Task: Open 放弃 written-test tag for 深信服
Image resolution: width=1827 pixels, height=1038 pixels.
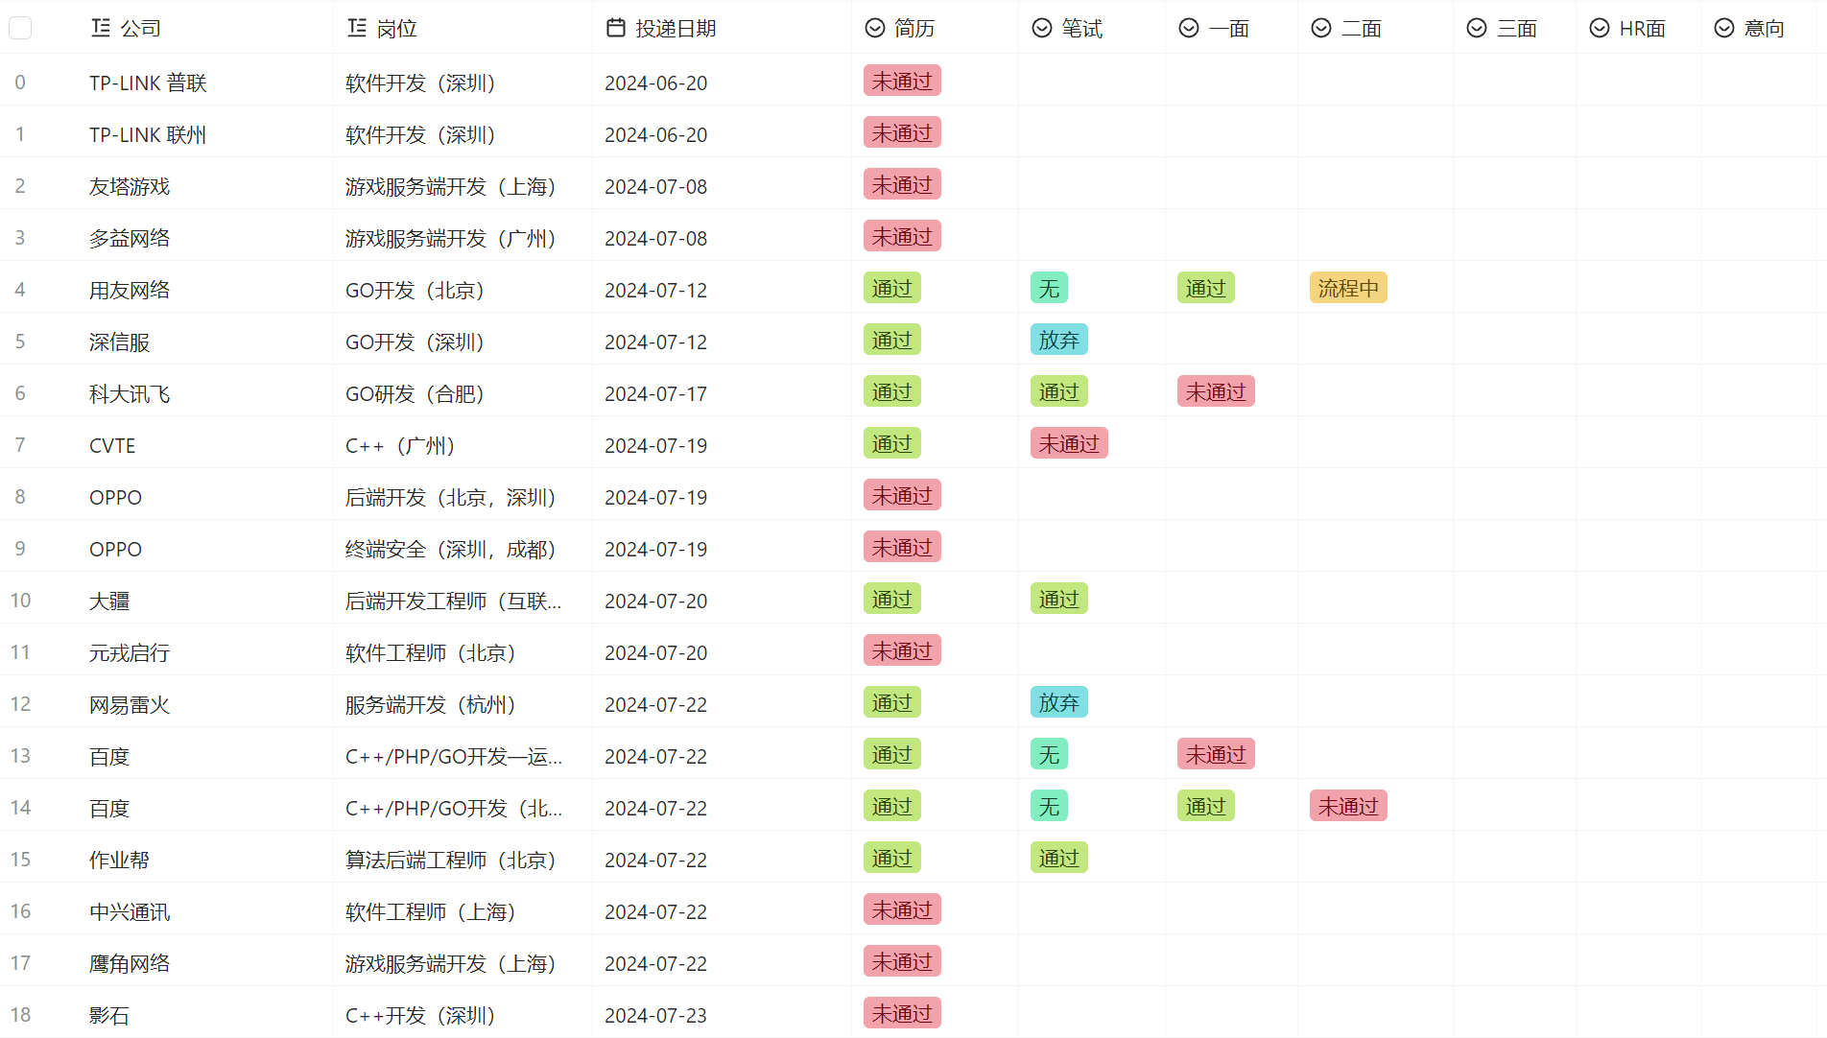Action: (x=1059, y=340)
